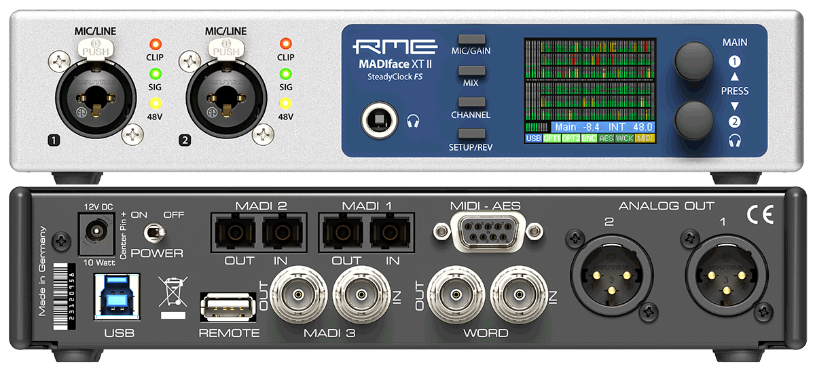This screenshot has width=815, height=369.
Task: Click the 12V DC power input socket
Action: pos(96,233)
